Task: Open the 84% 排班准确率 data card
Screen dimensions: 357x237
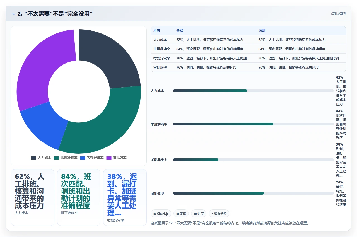Action: (79, 197)
